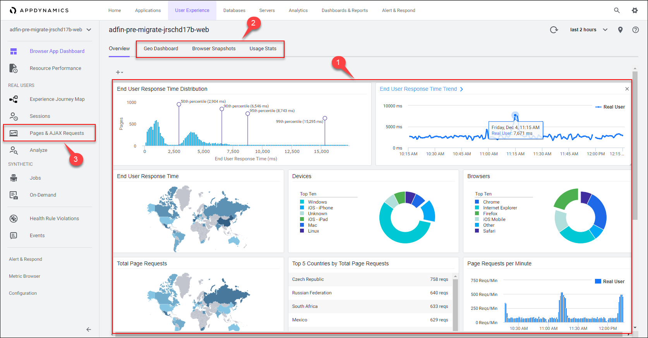Click the location pin icon
This screenshot has height=338, width=648.
(x=620, y=30)
